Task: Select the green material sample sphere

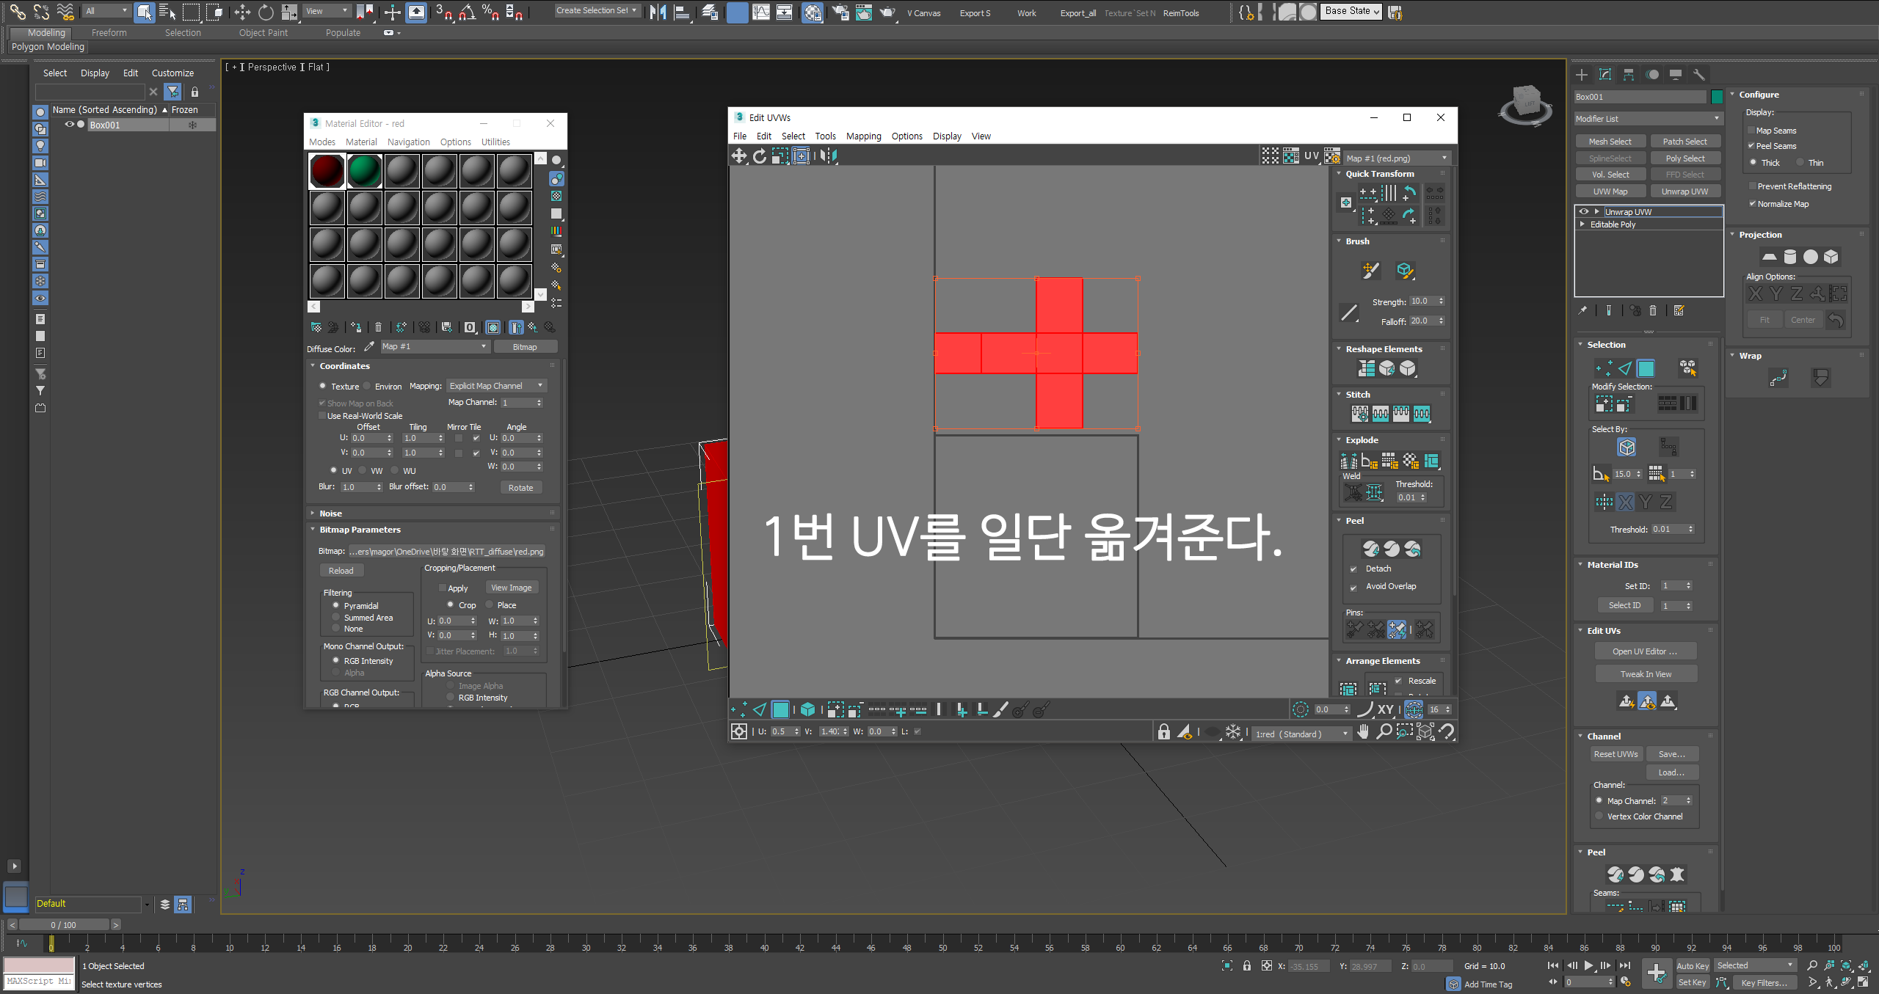Action: [365, 171]
